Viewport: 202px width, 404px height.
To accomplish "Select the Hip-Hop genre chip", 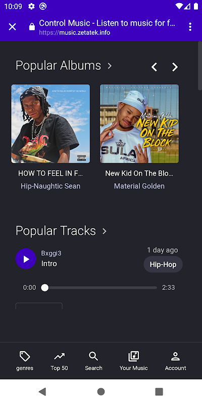I will pyautogui.click(x=163, y=264).
